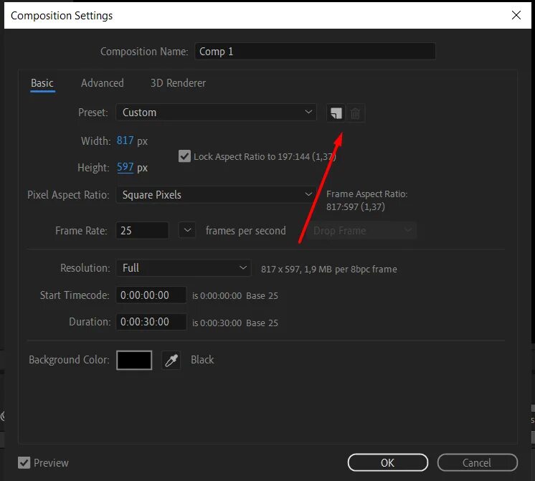Screen dimensions: 535x481
Task: Open the frame rate presets dropdown arrow
Action: 187,230
